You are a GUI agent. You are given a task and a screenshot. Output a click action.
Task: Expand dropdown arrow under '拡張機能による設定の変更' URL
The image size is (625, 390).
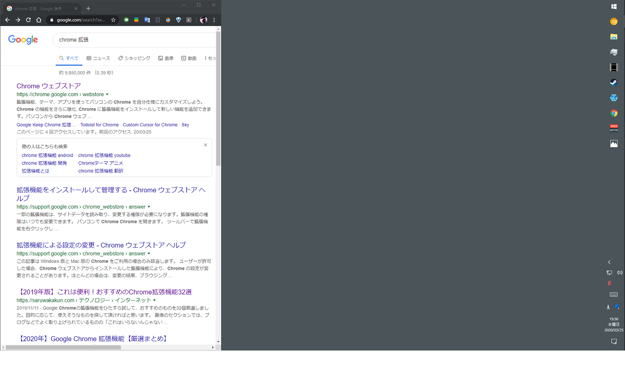point(149,254)
